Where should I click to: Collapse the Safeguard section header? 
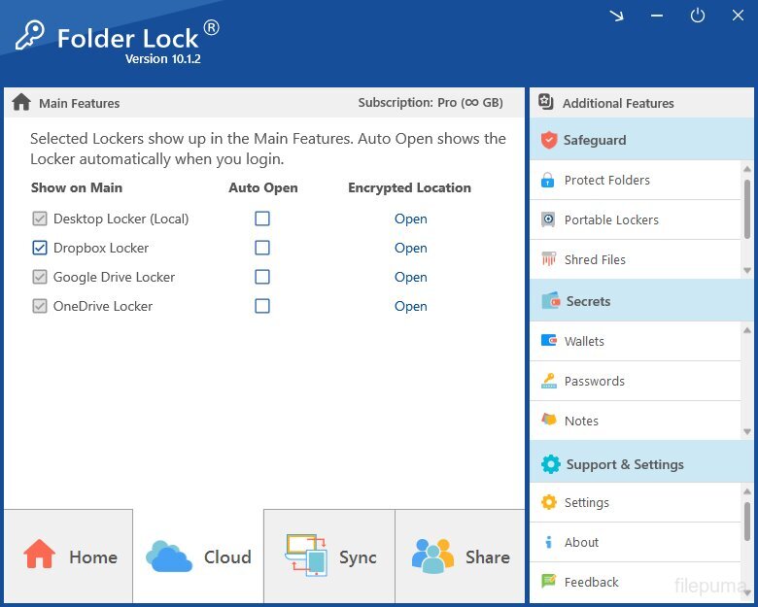coord(641,140)
